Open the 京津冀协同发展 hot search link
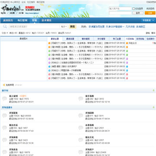The width and height of the screenshot is (156, 156). (97, 27)
